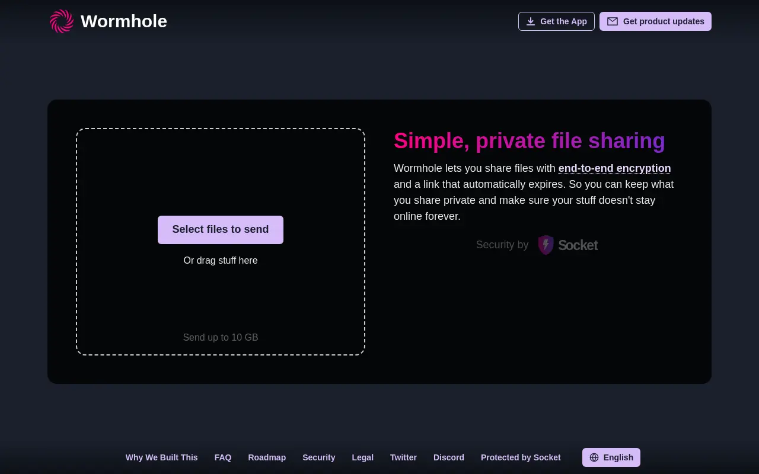Click the Socket shield logo icon
759x474 pixels.
coord(546,245)
